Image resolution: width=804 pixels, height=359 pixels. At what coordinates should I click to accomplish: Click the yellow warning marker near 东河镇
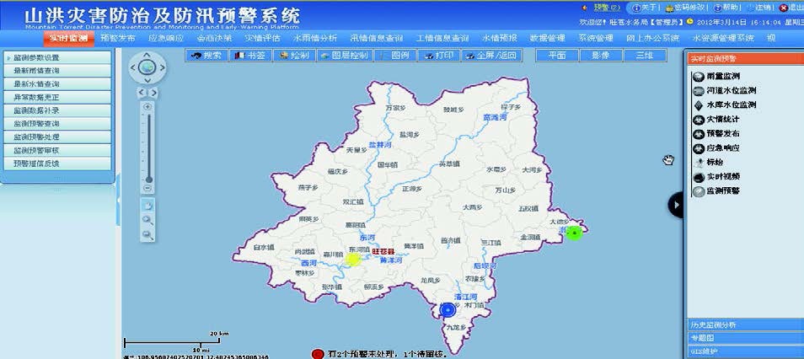353,259
